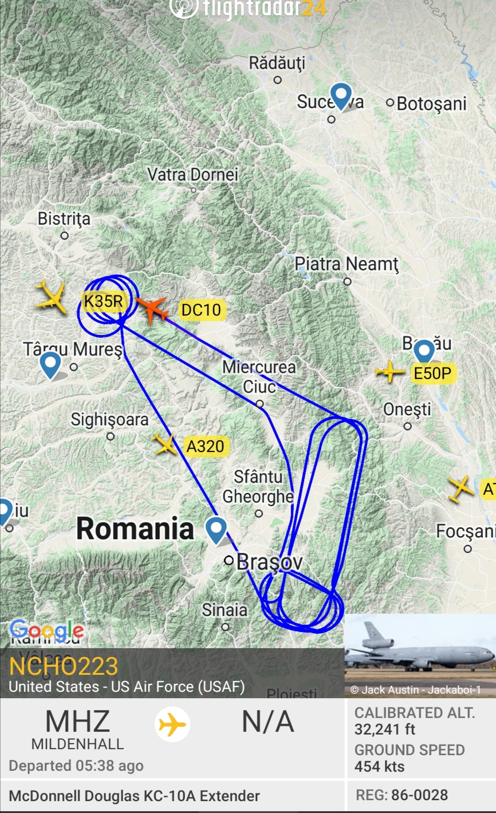The image size is (496, 813).
Task: Open the KC-10 aircraft photo thumbnail
Action: point(420,655)
